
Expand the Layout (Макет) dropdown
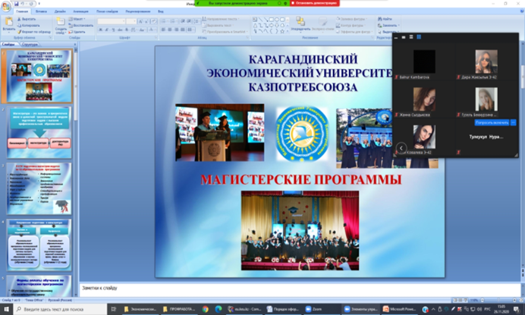[84, 19]
